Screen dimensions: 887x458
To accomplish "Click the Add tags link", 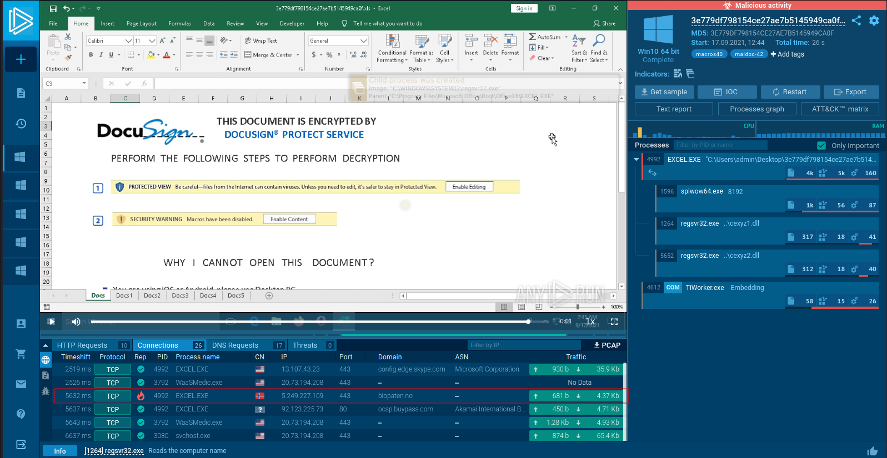I will tap(787, 54).
